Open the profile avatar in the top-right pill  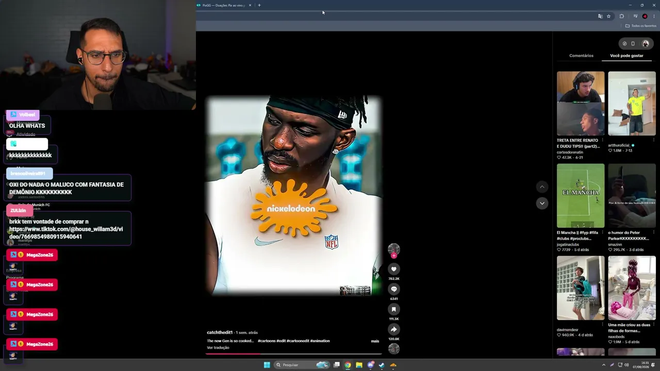pyautogui.click(x=645, y=44)
